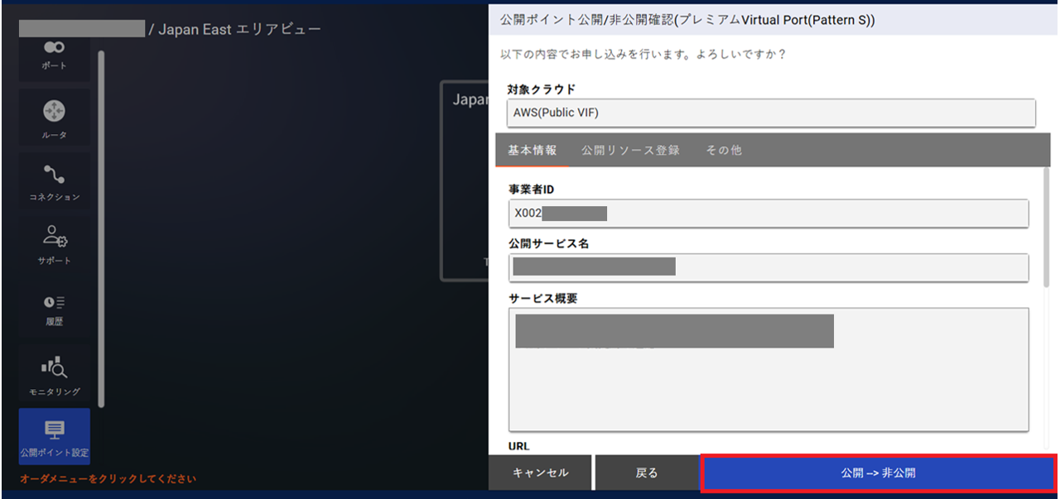The height and width of the screenshot is (499, 1060).
Task: Click the 事業者ID input field
Action: tap(768, 213)
